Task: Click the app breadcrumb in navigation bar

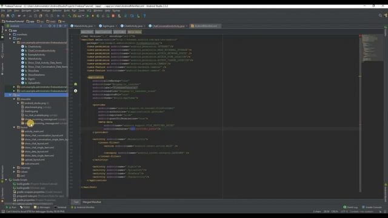Action: click(30, 21)
